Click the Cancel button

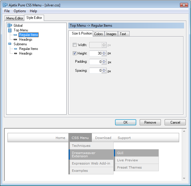[175, 122]
